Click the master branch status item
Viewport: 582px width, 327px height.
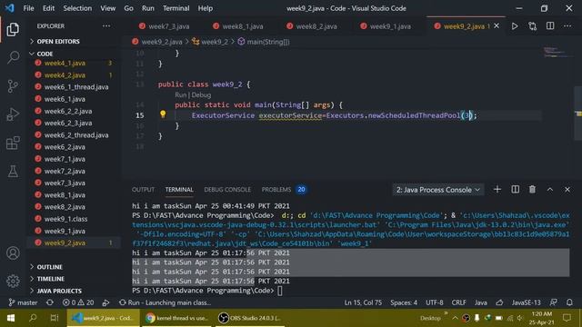click(23, 302)
